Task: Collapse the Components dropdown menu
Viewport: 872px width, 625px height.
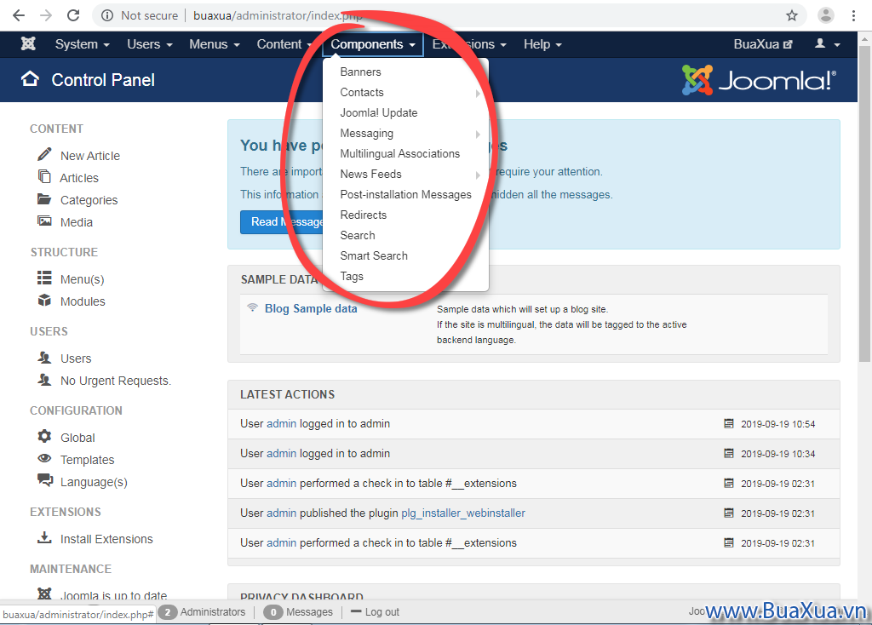Action: pos(373,44)
